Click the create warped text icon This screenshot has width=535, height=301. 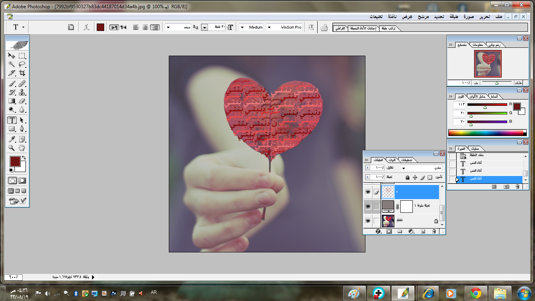(x=87, y=27)
